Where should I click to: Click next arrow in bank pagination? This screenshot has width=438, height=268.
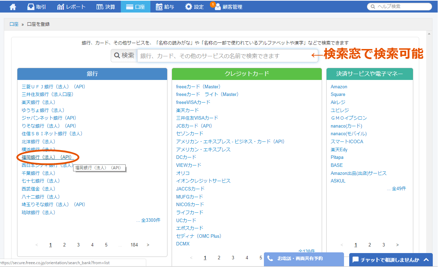[x=148, y=245]
